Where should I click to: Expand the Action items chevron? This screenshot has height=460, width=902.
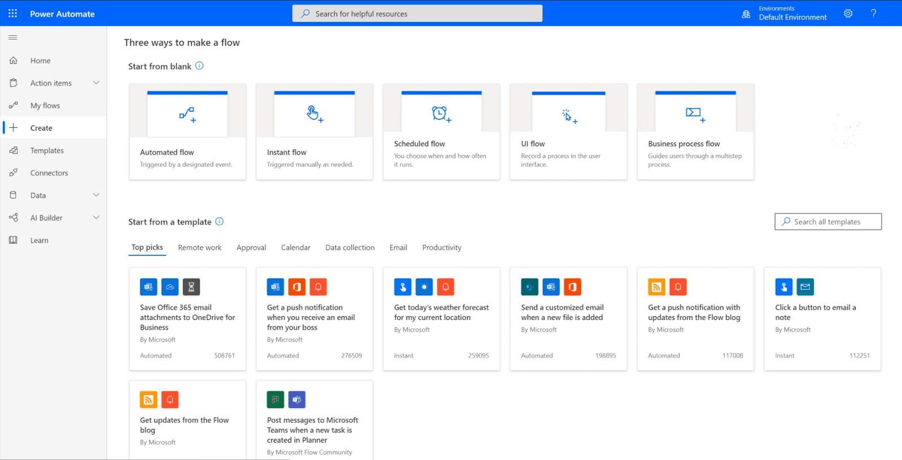(96, 83)
